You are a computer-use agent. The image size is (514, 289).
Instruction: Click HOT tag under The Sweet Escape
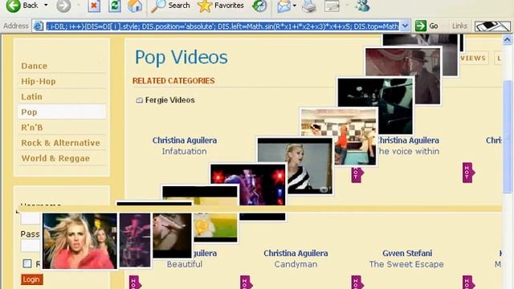tap(357, 283)
